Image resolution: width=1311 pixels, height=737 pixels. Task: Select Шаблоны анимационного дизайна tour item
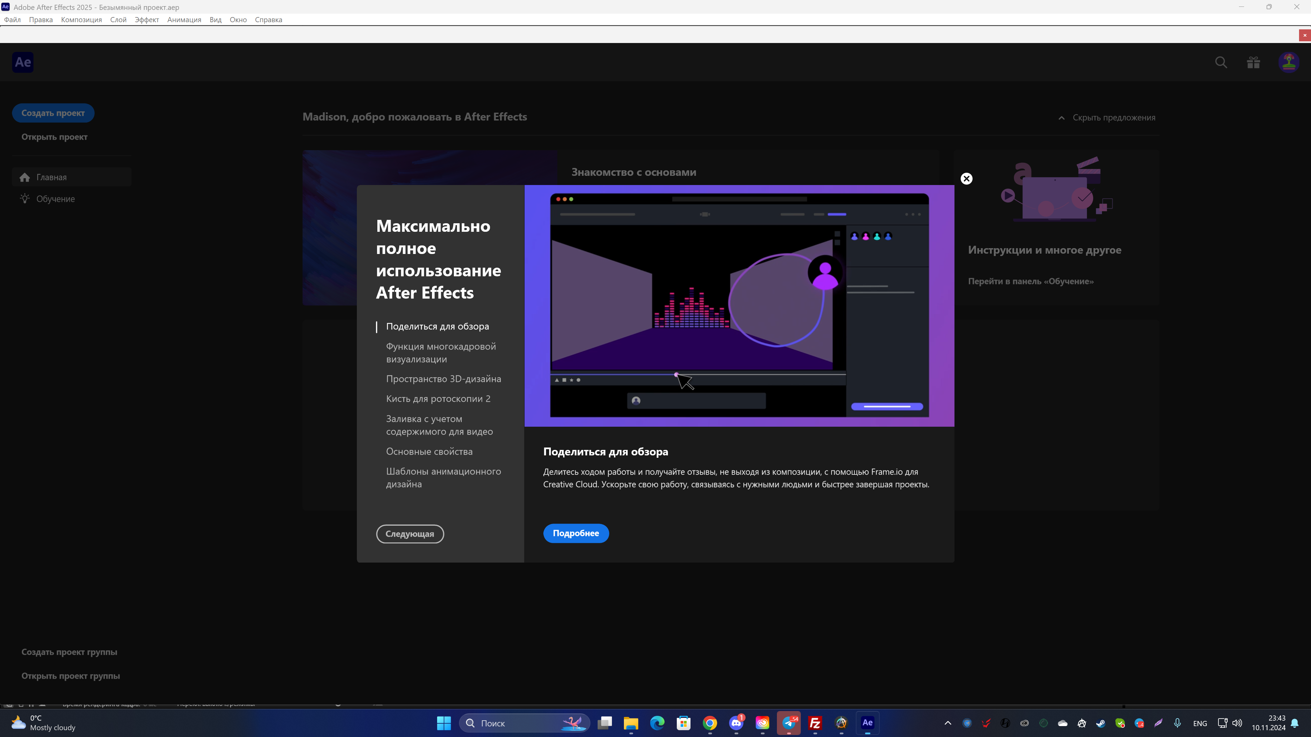pos(443,478)
